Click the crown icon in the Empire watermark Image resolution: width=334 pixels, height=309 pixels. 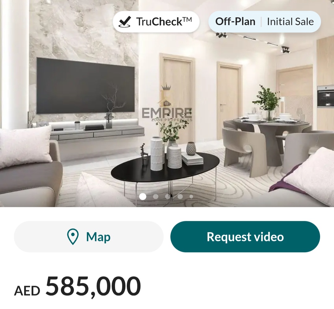tap(167, 87)
